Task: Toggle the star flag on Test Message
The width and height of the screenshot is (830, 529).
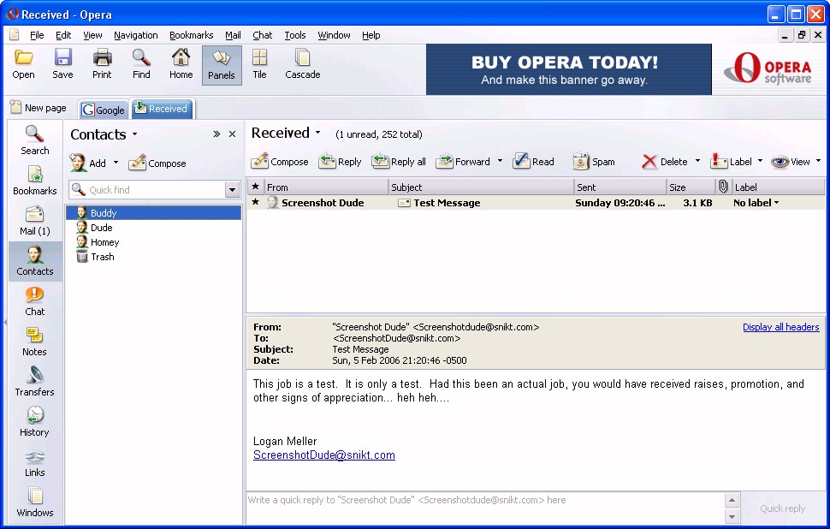Action: coord(255,203)
